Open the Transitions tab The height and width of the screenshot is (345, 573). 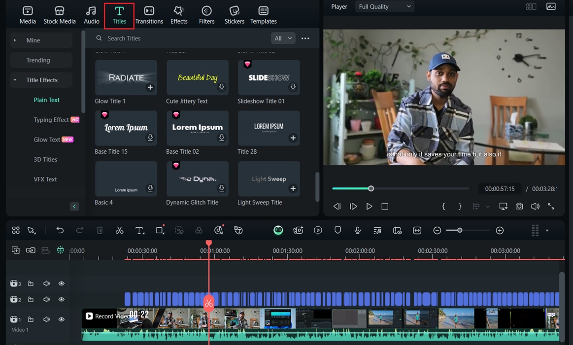coord(149,15)
